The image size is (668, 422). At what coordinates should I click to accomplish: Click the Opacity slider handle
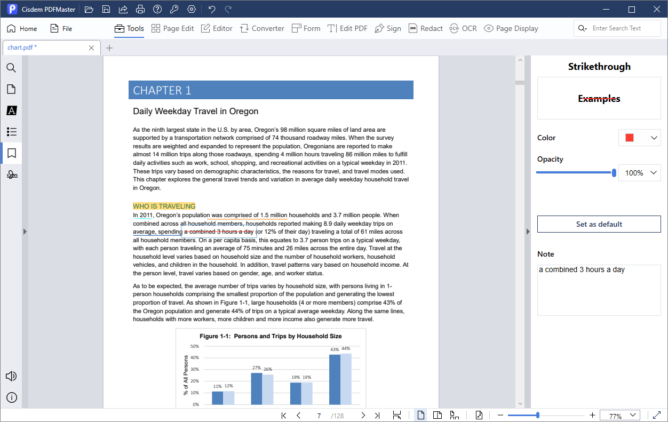click(x=614, y=172)
